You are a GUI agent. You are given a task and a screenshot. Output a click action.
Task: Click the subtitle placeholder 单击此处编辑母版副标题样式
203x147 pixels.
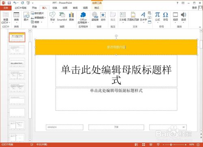116,99
